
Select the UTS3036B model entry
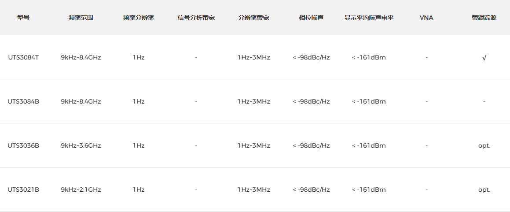pyautogui.click(x=23, y=145)
